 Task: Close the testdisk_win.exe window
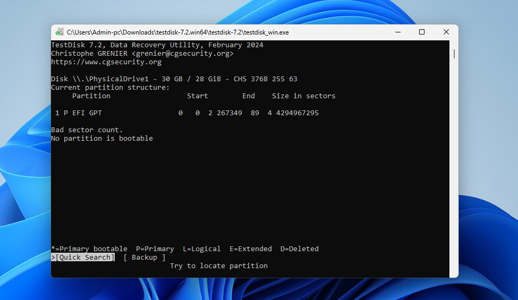pos(446,32)
